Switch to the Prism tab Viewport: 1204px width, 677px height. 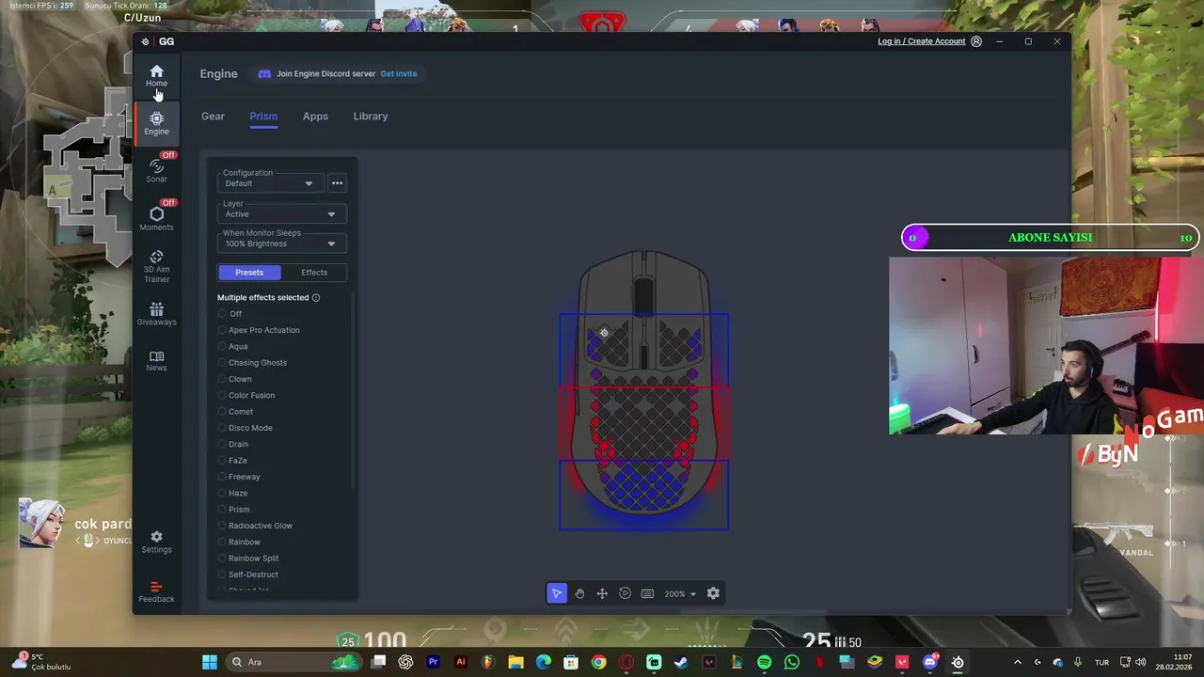point(263,116)
